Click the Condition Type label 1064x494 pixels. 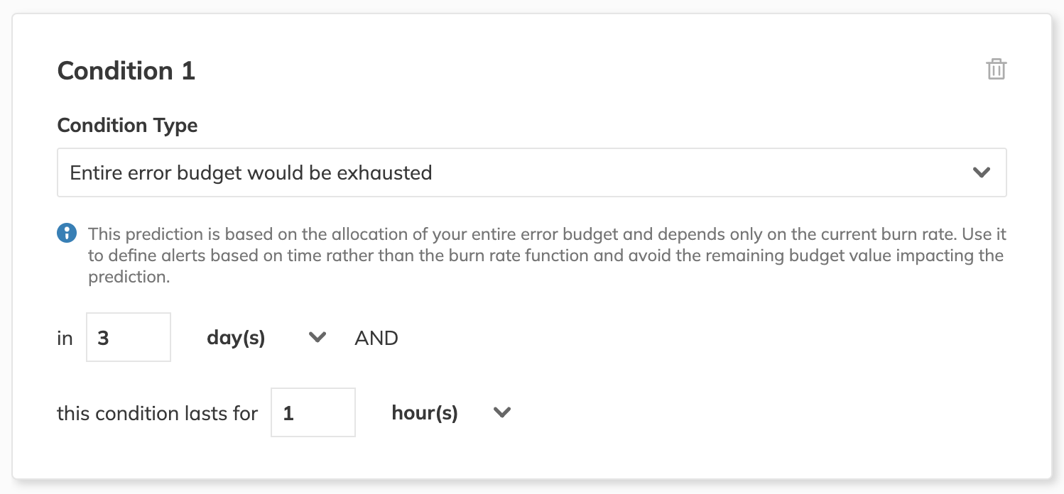[127, 126]
